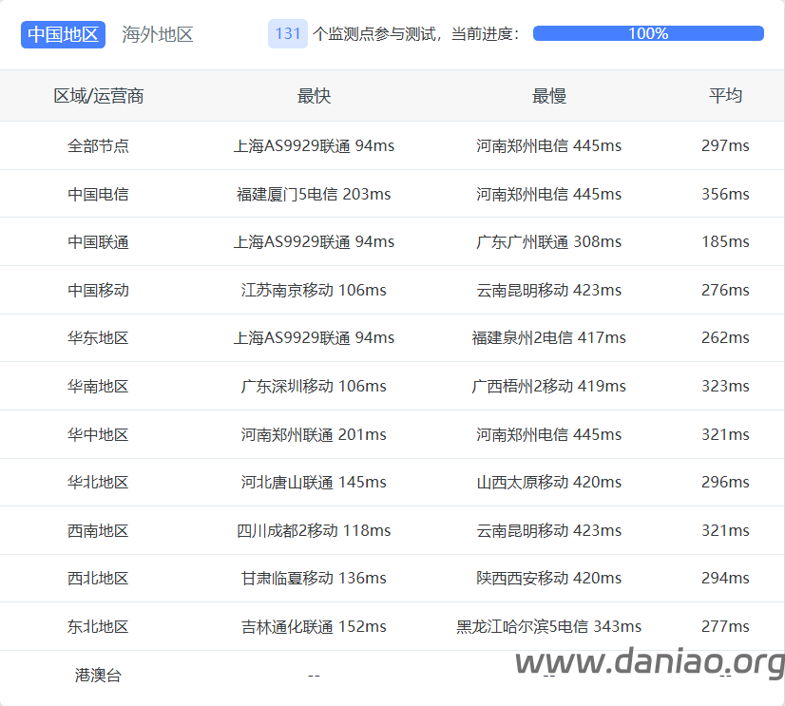Click fastest cell in 中国联通 row

pyautogui.click(x=314, y=242)
